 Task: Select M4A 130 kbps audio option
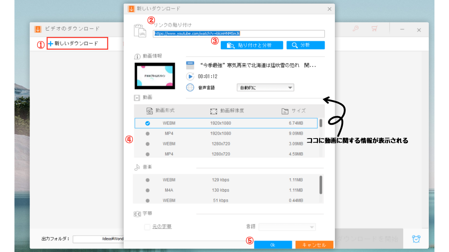[147, 190]
